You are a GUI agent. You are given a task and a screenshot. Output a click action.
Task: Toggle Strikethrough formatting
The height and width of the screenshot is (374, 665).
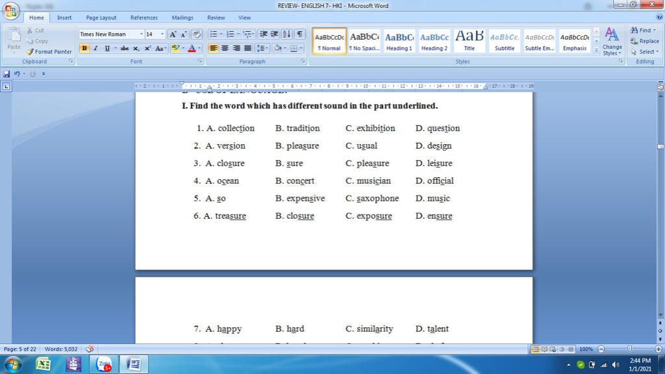(x=124, y=48)
